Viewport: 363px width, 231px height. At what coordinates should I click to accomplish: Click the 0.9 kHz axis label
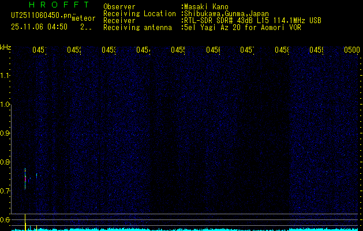5,133
